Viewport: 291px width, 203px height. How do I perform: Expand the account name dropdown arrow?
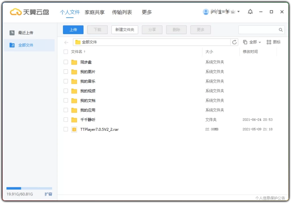(x=238, y=12)
